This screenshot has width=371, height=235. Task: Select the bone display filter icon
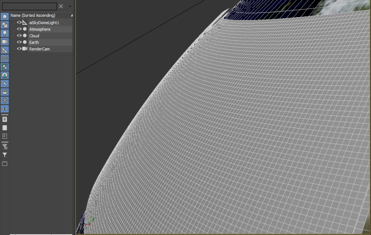4,84
